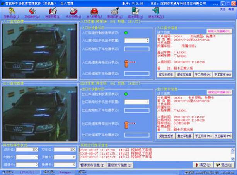The height and width of the screenshot is (175, 237).
Task: Click the 退出系统 exit system toolbar icon
Action: pos(155,13)
